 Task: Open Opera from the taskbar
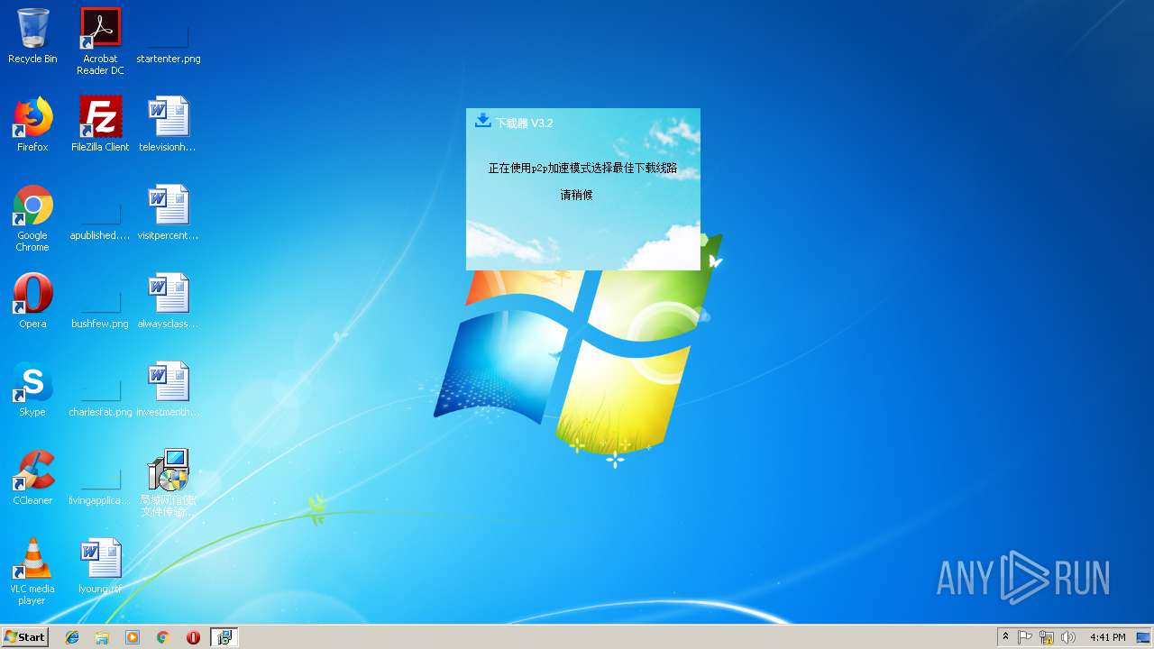(x=193, y=637)
